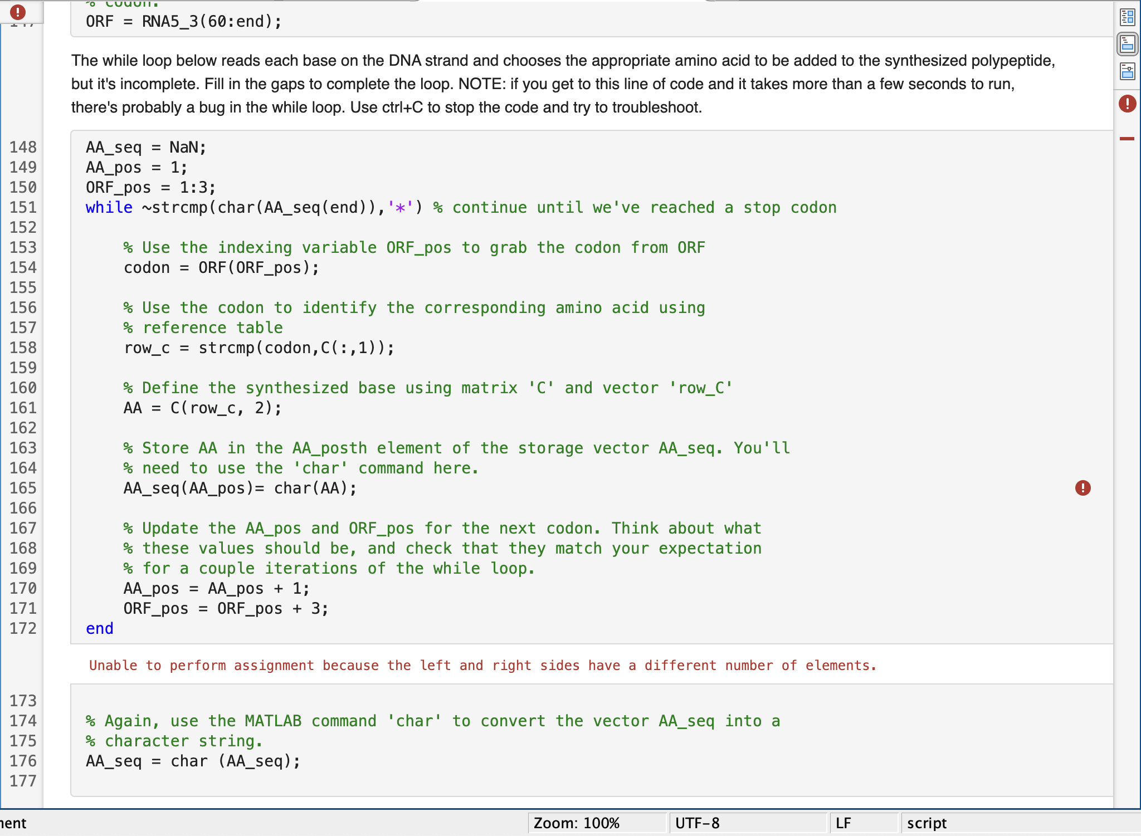
Task: Select the script indicator in the status bar
Action: [x=926, y=823]
